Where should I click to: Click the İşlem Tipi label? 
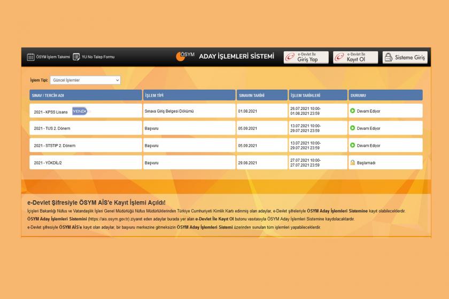coord(39,80)
